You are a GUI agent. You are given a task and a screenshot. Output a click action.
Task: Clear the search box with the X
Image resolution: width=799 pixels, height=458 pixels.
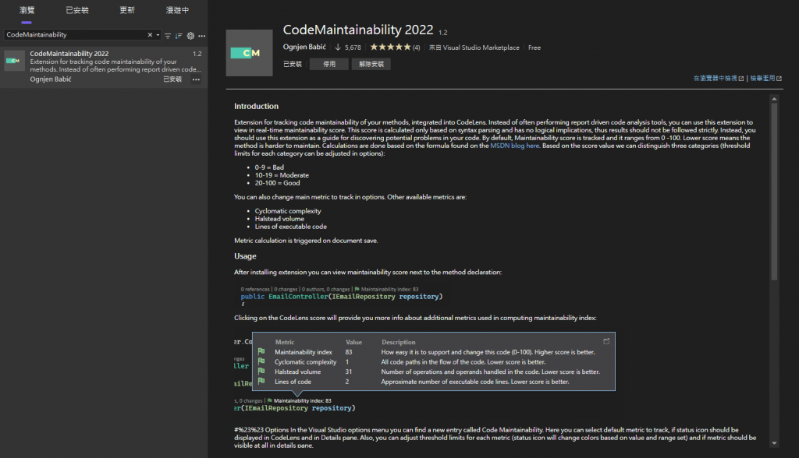click(x=150, y=34)
